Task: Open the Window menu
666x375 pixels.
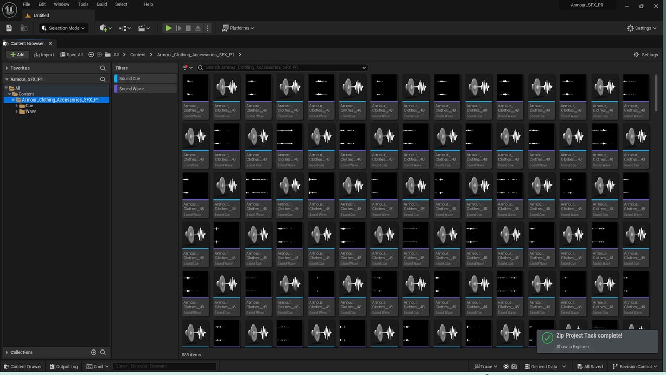Action: click(x=61, y=4)
